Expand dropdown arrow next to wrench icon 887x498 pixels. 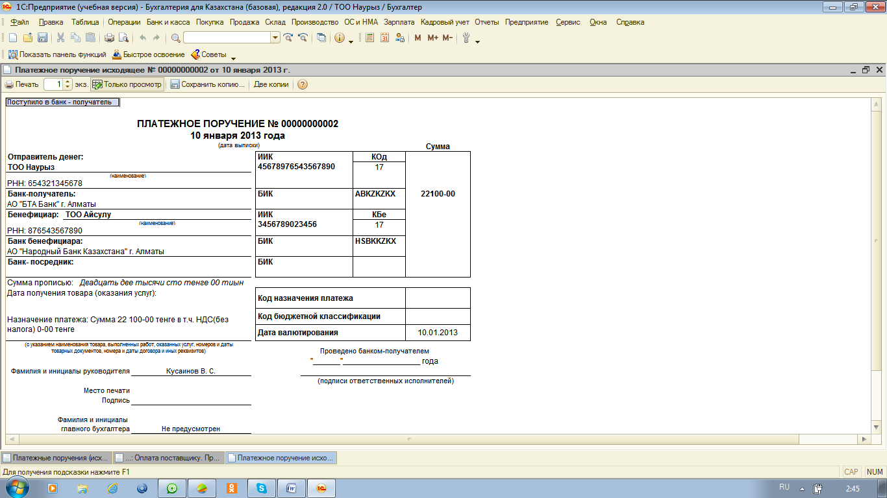click(x=477, y=41)
